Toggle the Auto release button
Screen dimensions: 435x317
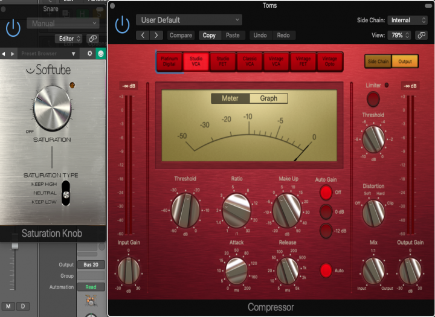point(326,271)
